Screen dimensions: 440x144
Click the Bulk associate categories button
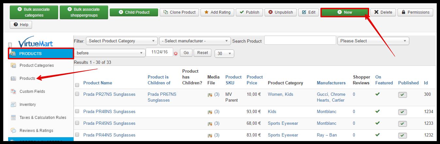tap(34, 12)
